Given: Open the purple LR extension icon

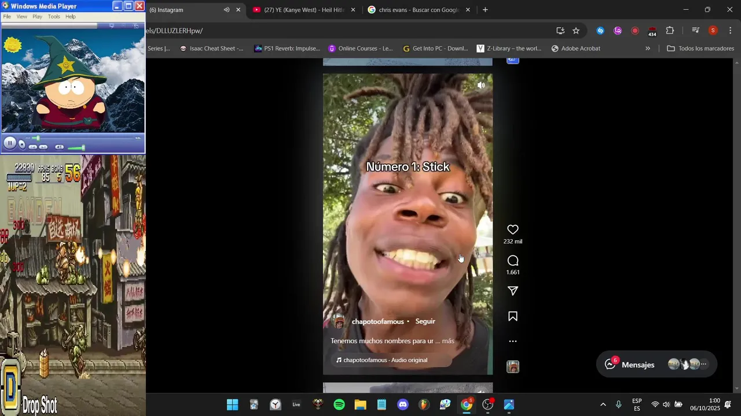Looking at the screenshot, I should click(x=618, y=31).
